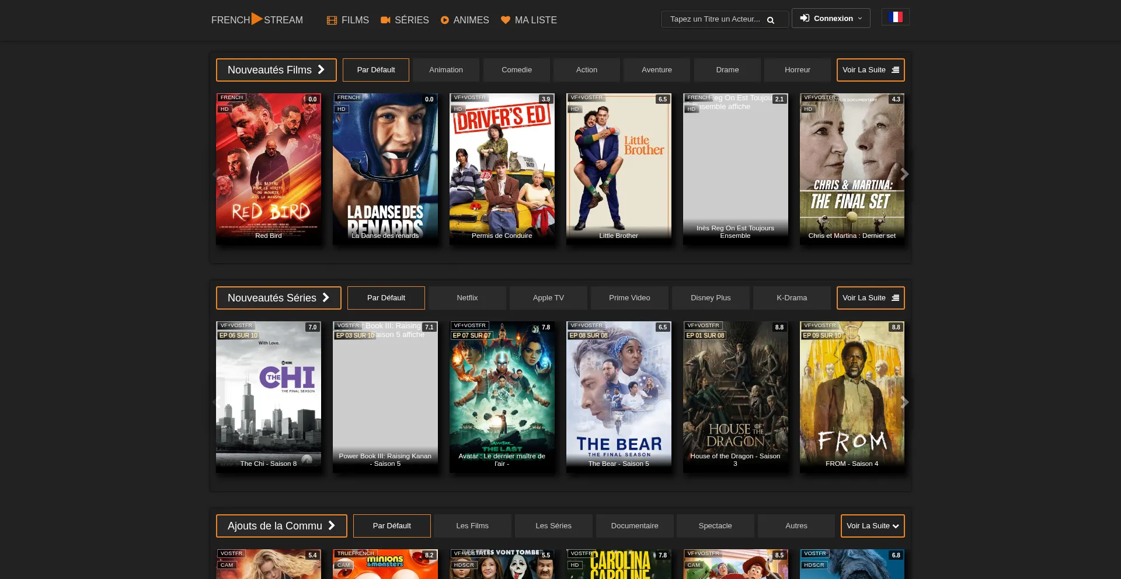Open the Red Bird movie poster
Screen dimensions: 1121x579
tap(269, 169)
